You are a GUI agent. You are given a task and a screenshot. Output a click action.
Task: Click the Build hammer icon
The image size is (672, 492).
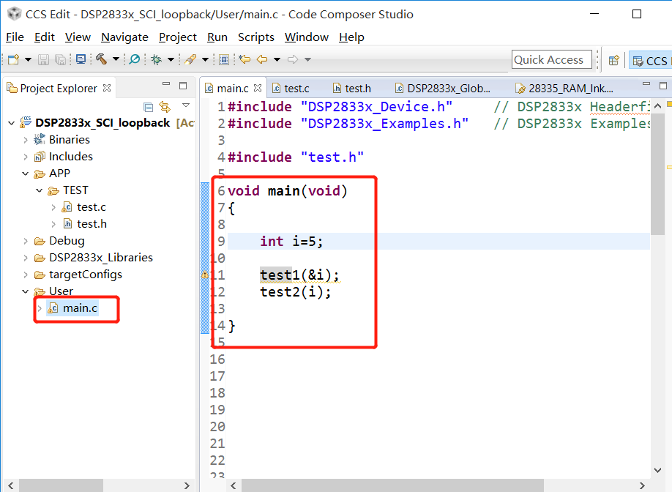click(102, 59)
